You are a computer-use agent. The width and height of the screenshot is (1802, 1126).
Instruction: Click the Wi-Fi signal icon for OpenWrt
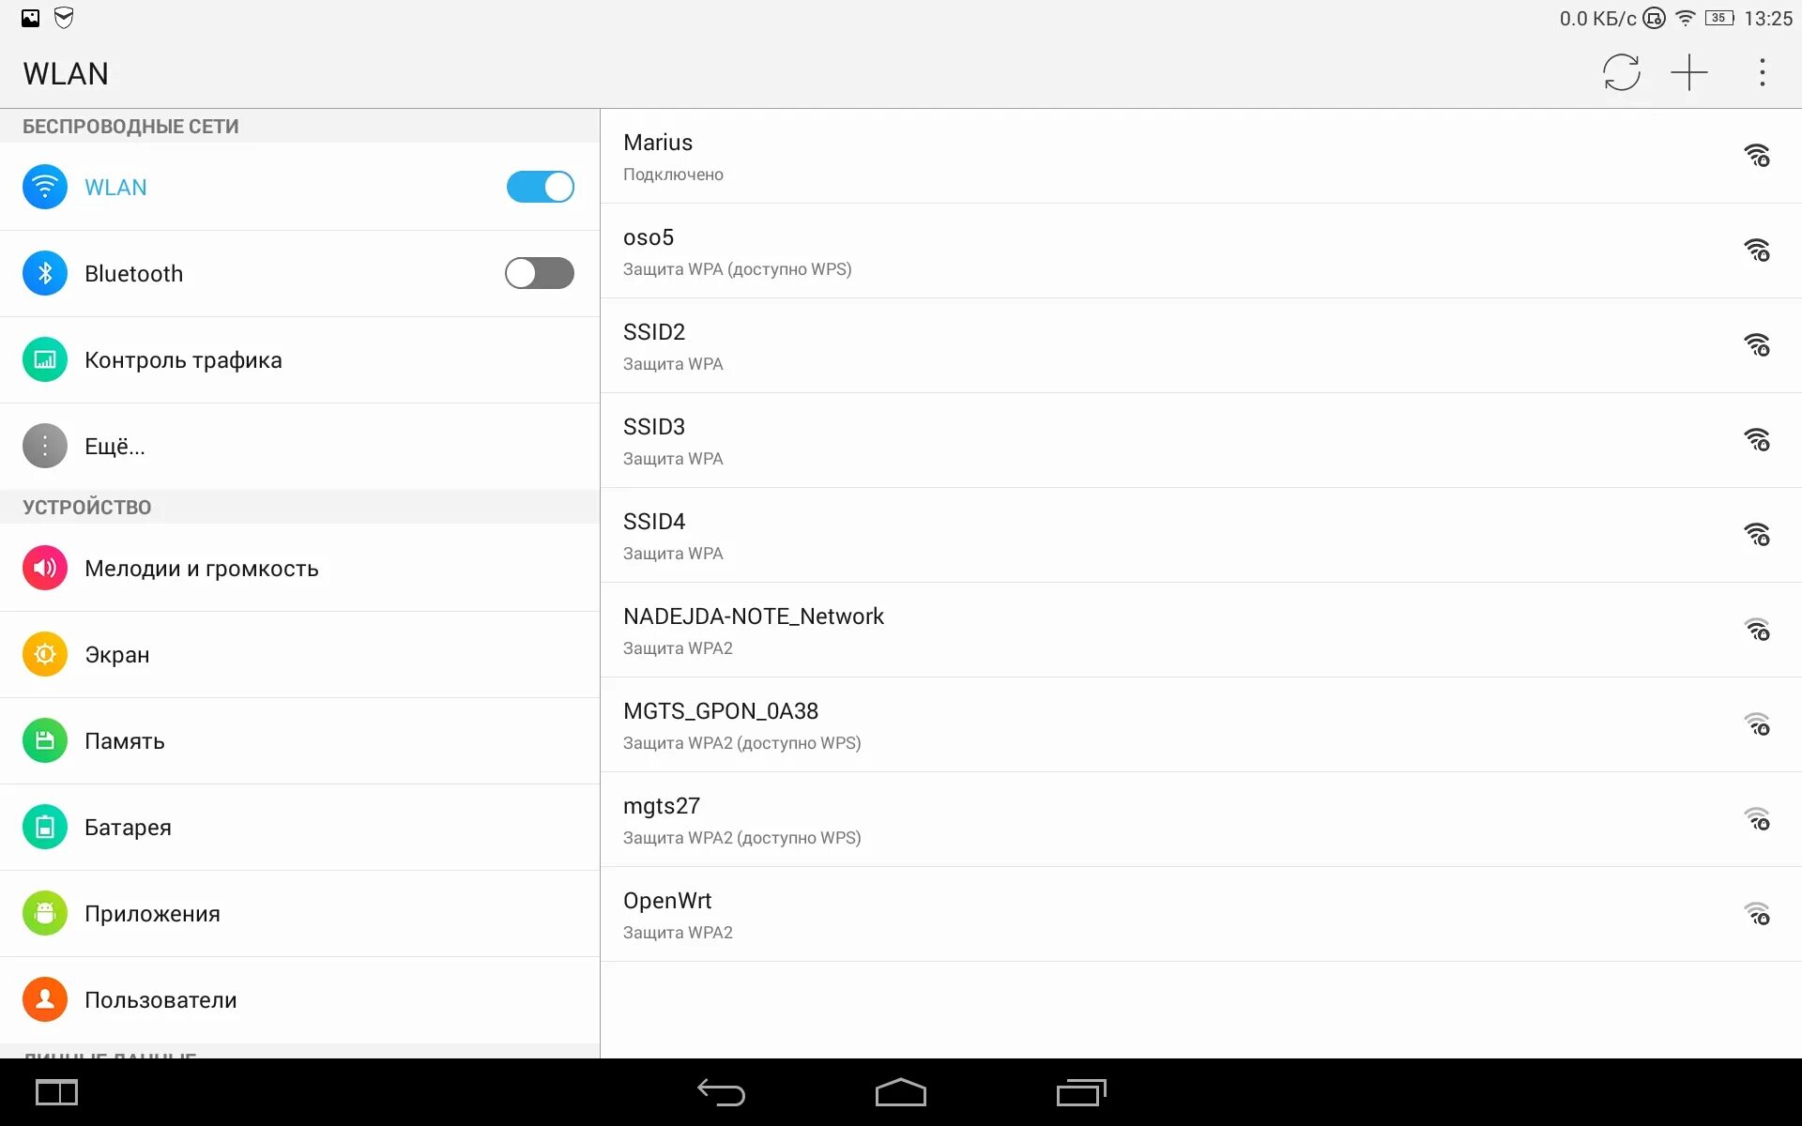1757,913
